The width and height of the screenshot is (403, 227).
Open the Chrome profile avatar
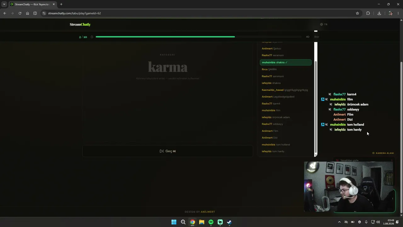tap(390, 13)
